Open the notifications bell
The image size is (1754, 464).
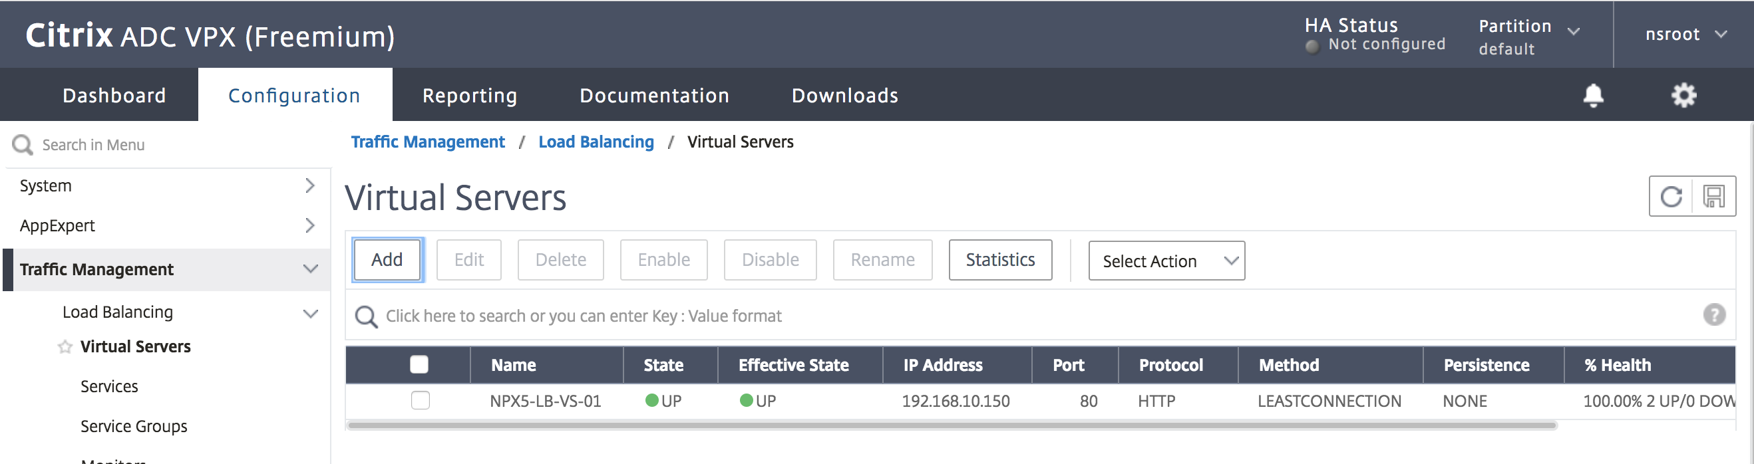coord(1592,95)
